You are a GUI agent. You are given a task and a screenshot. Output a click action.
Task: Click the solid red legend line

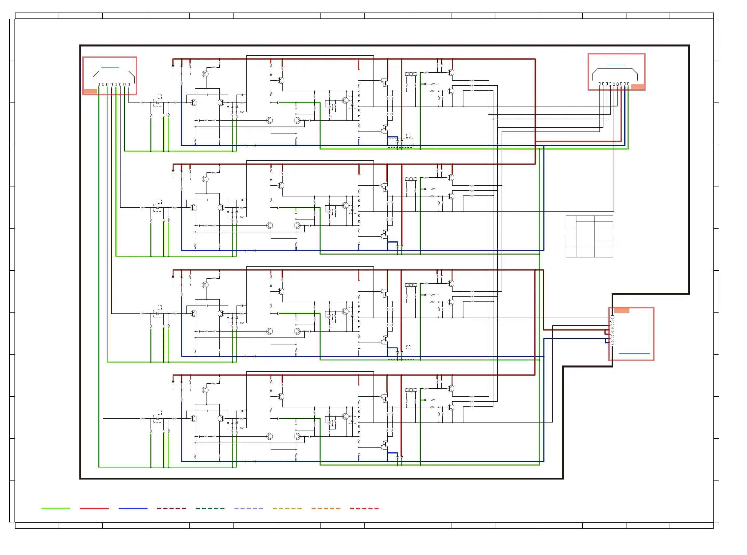coord(94,508)
